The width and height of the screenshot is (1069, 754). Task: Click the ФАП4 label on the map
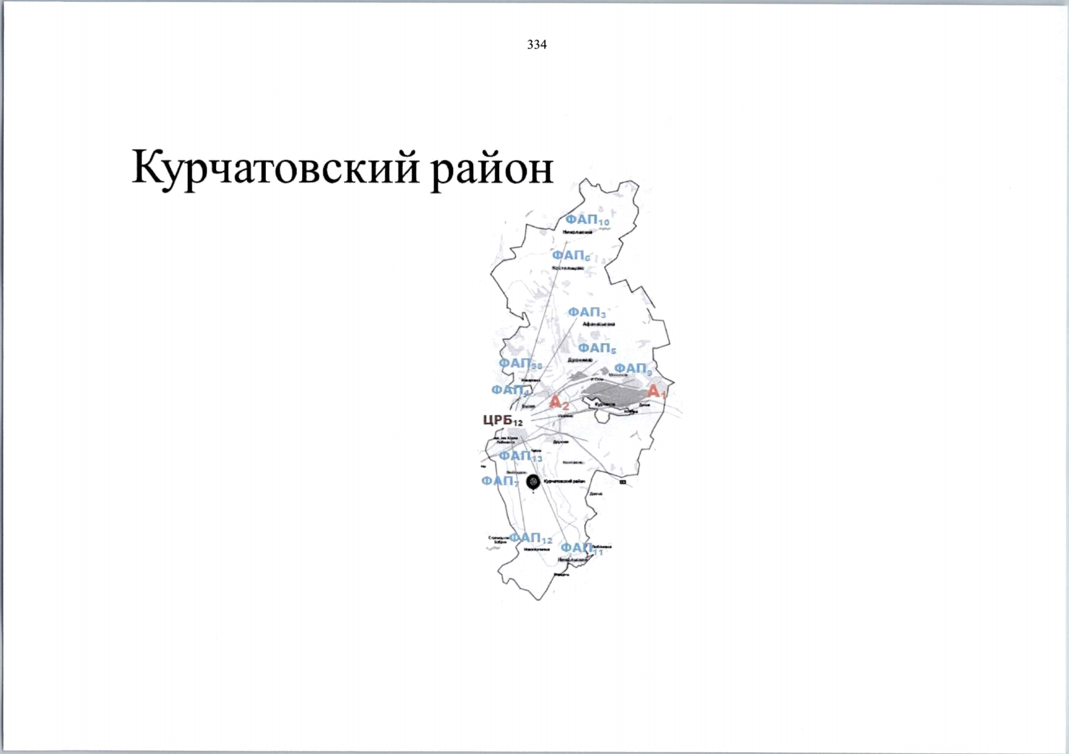coord(510,390)
